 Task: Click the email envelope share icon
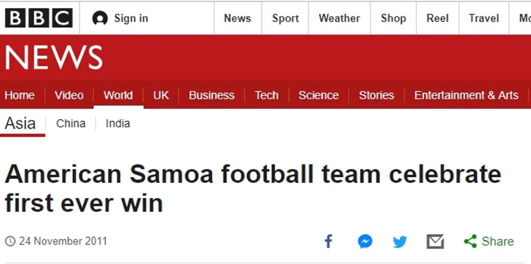click(x=435, y=241)
